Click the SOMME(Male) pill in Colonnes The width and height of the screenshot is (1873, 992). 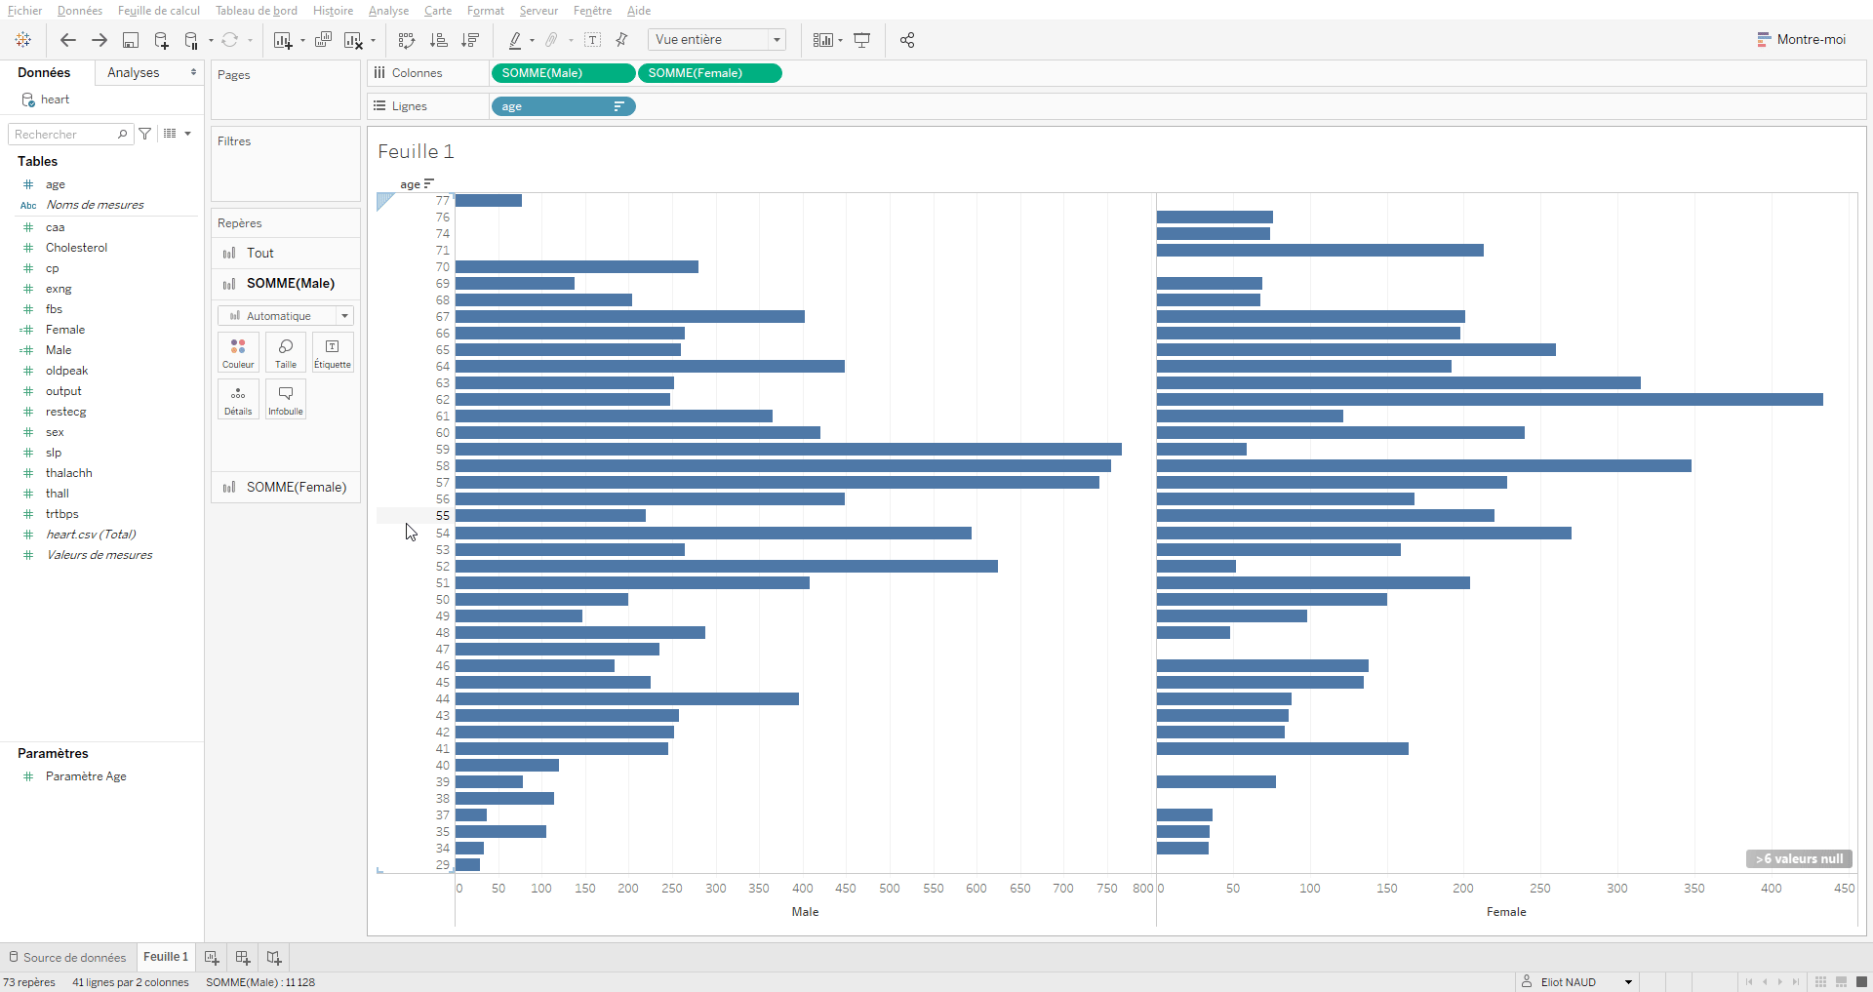[x=563, y=73]
